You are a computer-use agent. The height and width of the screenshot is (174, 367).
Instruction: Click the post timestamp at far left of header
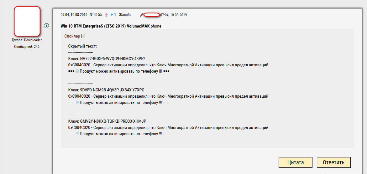[74, 15]
